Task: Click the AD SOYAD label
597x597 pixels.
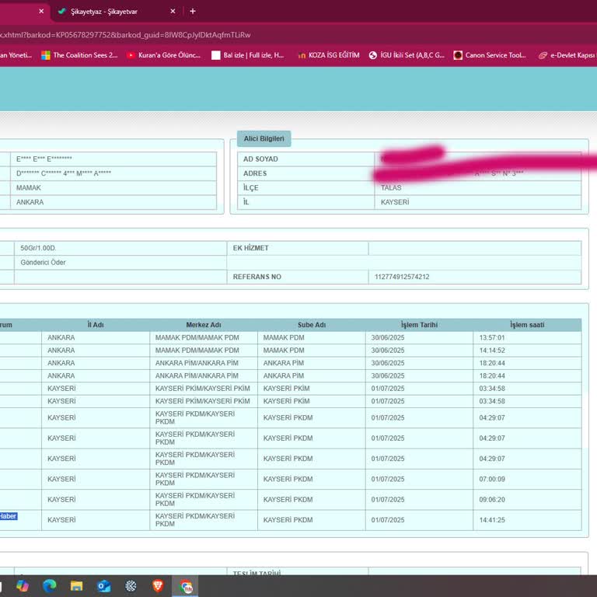Action: click(x=260, y=159)
